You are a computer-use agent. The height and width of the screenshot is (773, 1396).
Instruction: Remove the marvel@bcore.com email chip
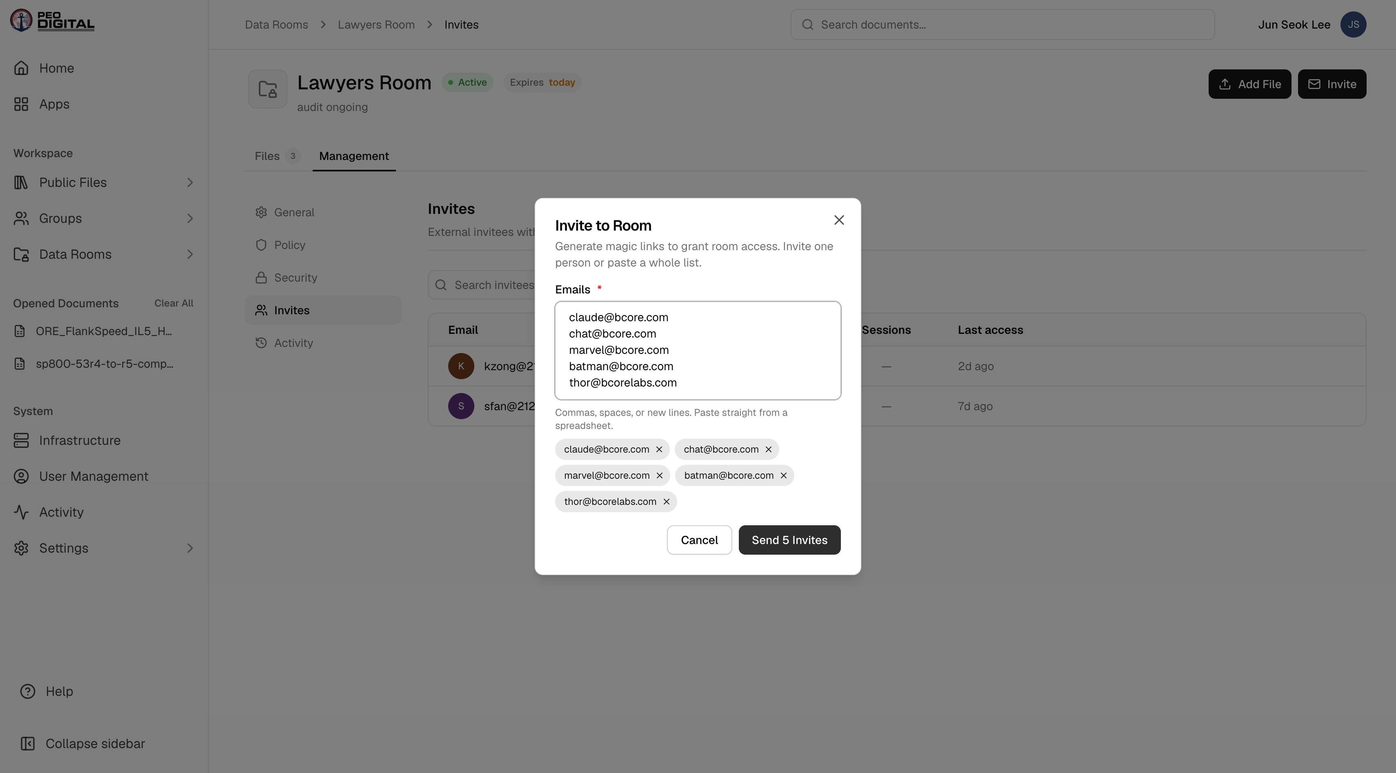coord(660,475)
